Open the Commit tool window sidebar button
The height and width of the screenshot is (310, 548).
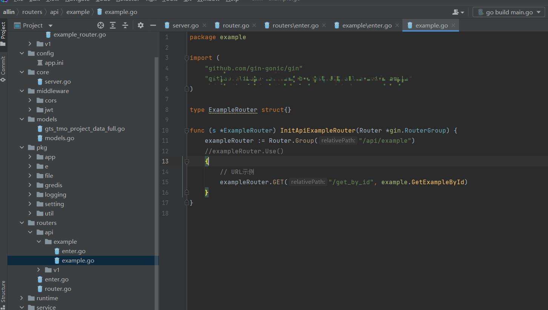tap(3, 69)
